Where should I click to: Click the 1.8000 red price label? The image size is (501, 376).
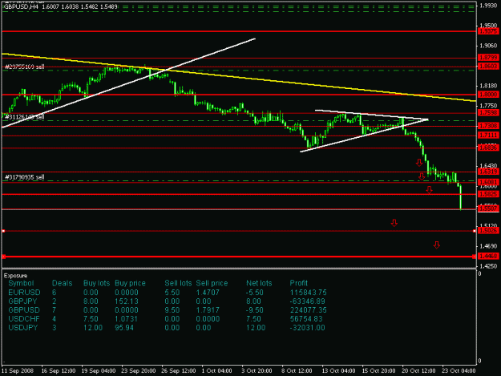489,95
